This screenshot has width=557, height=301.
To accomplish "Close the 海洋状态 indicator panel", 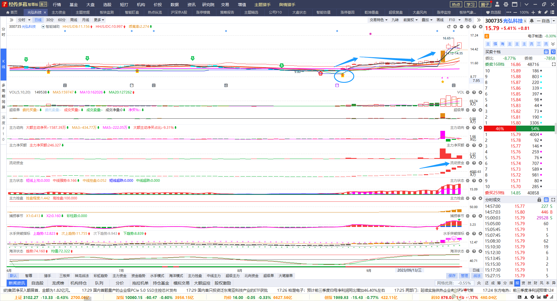I will coord(480,251).
